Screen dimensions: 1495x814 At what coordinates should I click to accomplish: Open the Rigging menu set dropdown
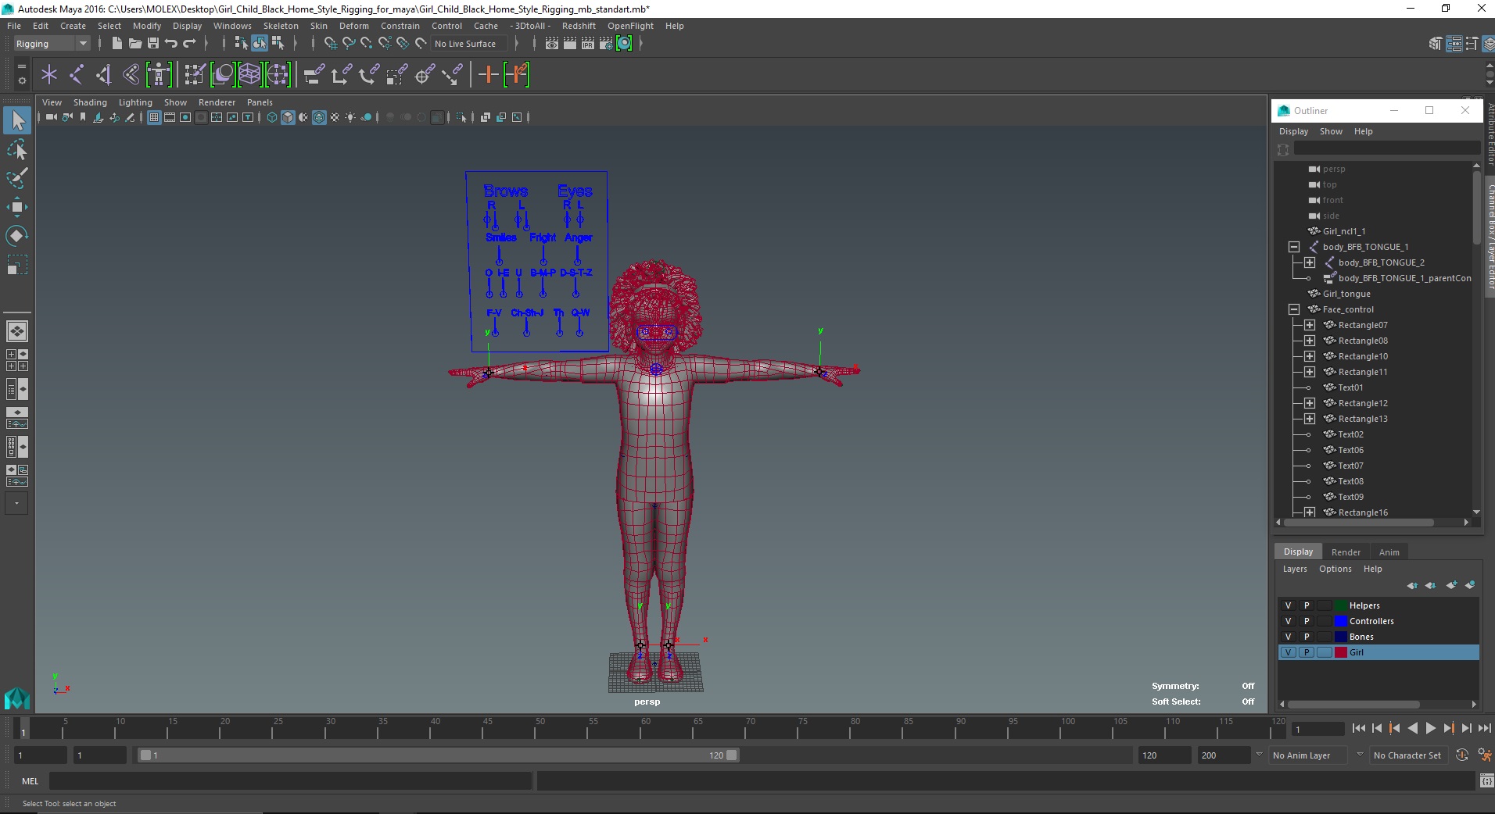[x=52, y=44]
